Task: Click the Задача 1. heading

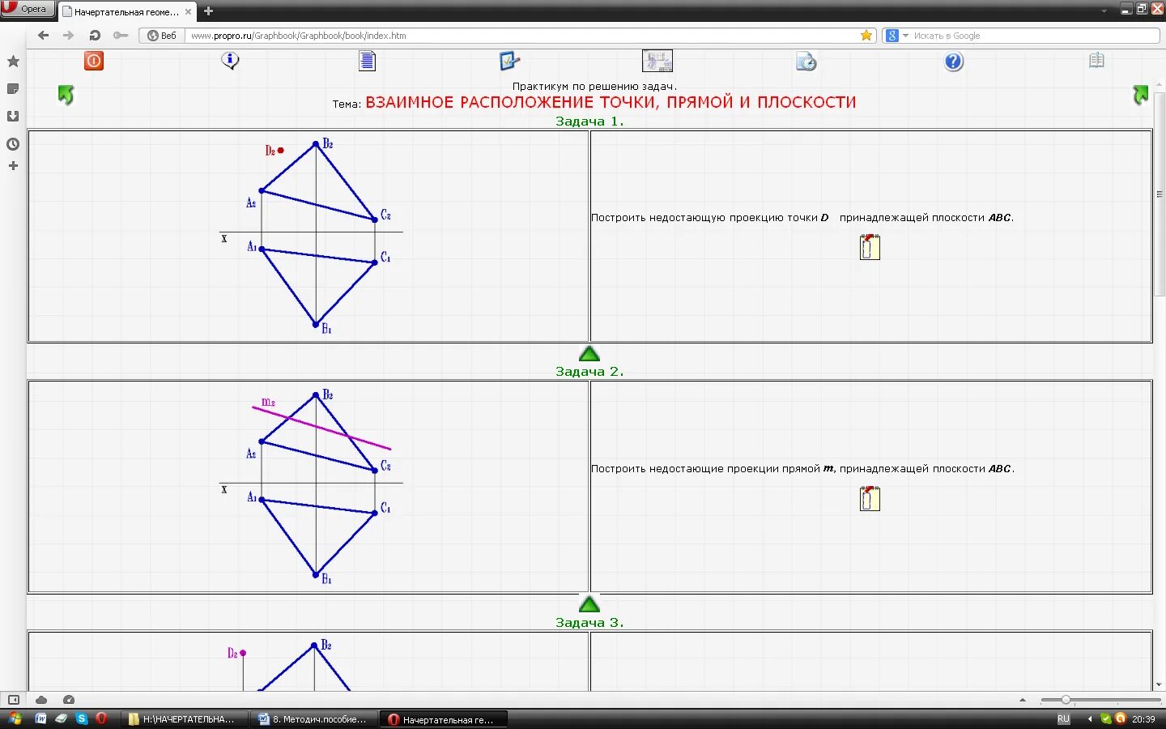Action: tap(589, 122)
